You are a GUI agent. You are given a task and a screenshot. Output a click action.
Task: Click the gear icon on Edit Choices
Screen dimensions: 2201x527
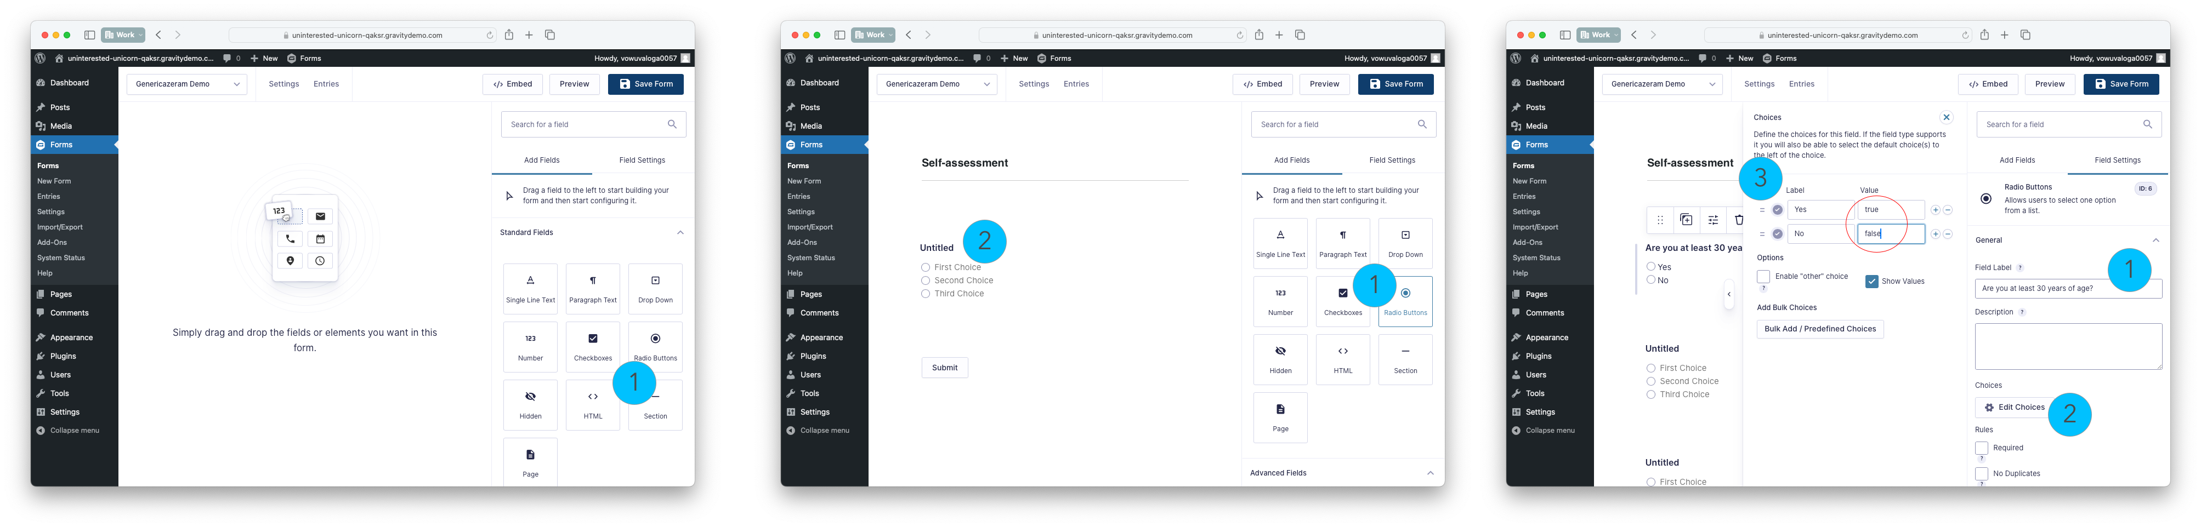pos(1989,408)
